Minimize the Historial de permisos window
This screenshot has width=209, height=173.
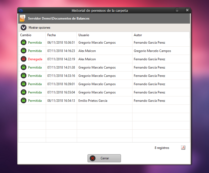coord(177,10)
